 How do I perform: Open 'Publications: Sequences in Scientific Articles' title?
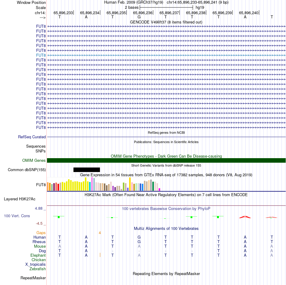click(166, 142)
